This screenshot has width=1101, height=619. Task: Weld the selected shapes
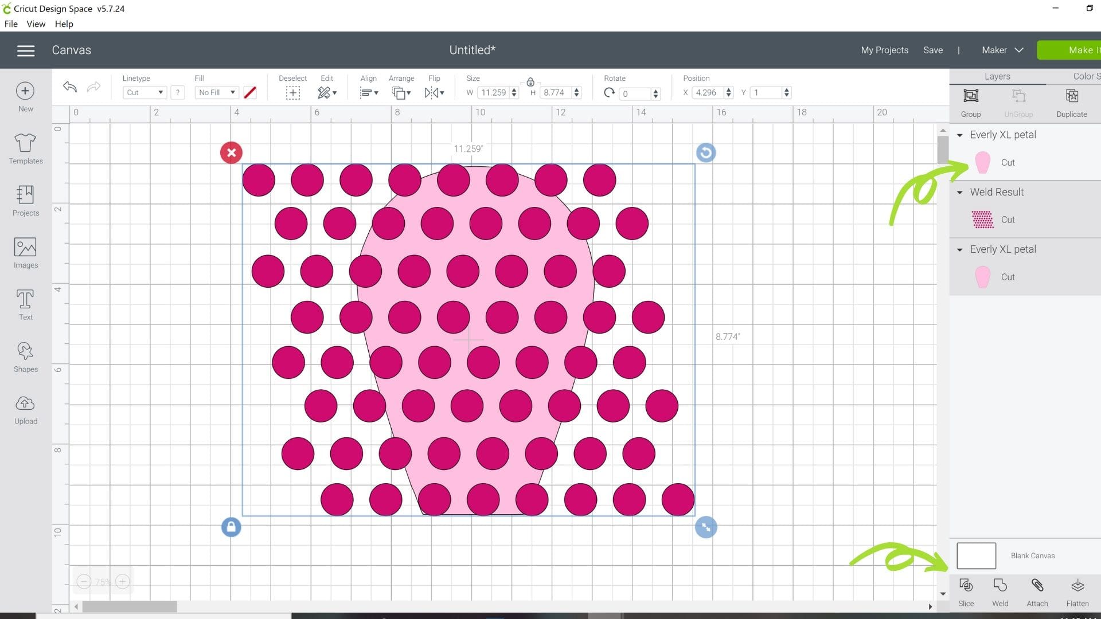(x=1000, y=591)
